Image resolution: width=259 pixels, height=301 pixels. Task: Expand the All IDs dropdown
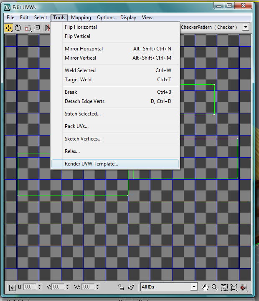pos(194,287)
